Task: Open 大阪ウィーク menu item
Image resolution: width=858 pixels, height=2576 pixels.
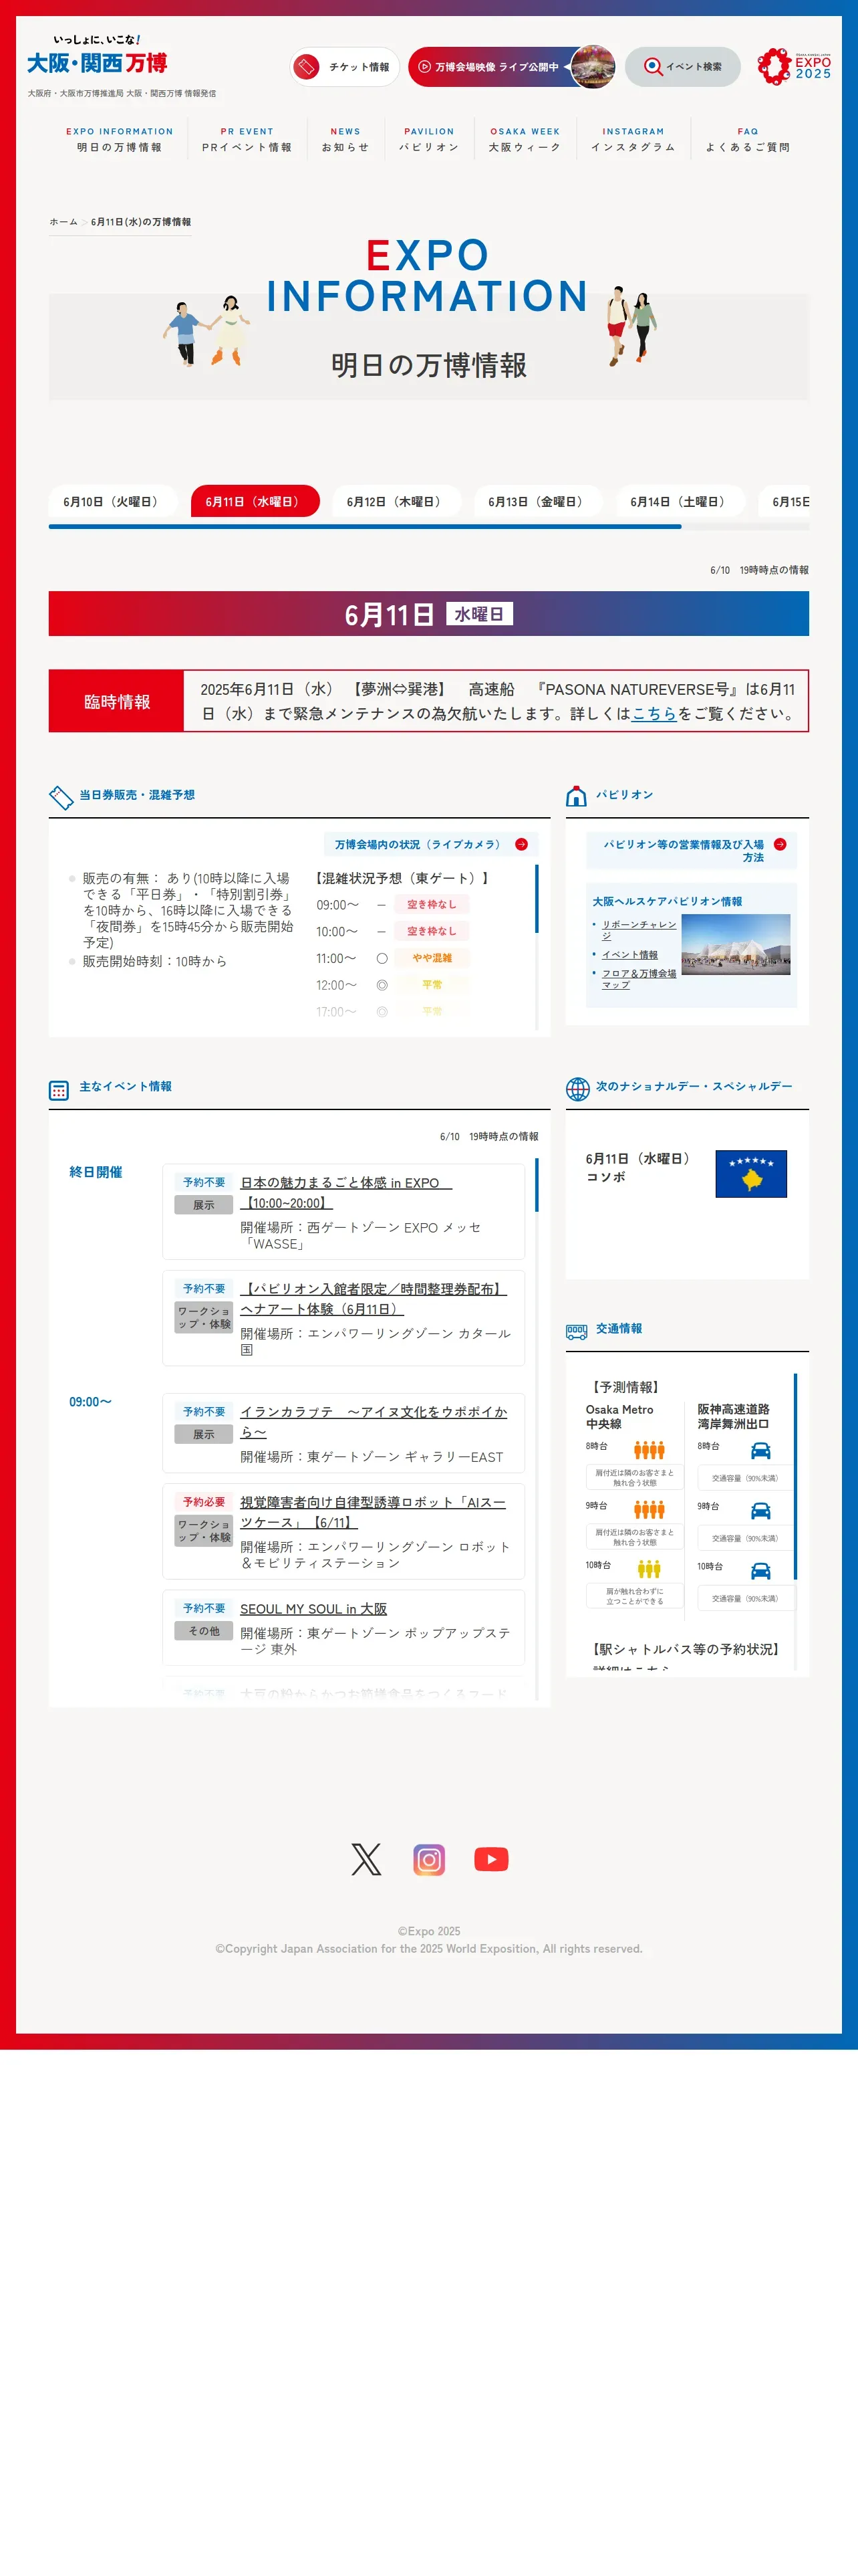Action: coord(525,140)
